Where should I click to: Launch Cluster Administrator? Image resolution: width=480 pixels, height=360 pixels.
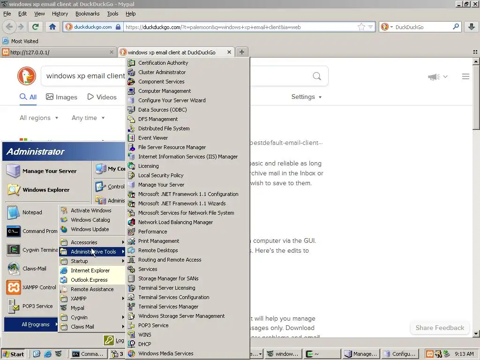188,72
